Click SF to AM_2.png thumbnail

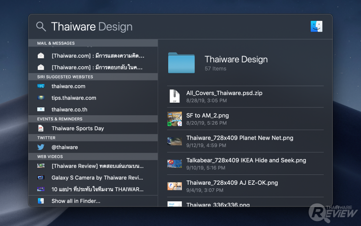(175, 119)
